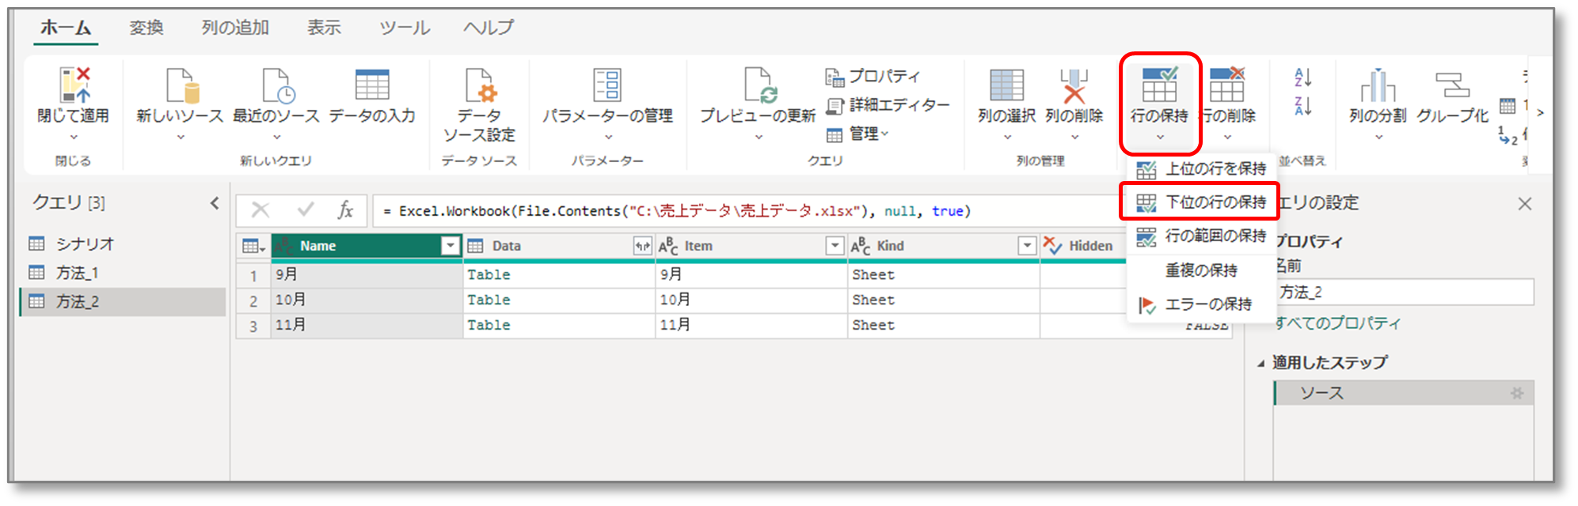Click the 閉じて適用 (Close & Apply) icon
The image size is (1578, 506).
tap(75, 85)
